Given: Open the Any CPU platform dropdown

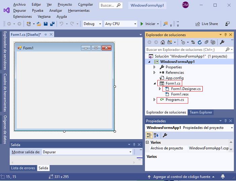Looking at the screenshot, I should click(x=135, y=24).
